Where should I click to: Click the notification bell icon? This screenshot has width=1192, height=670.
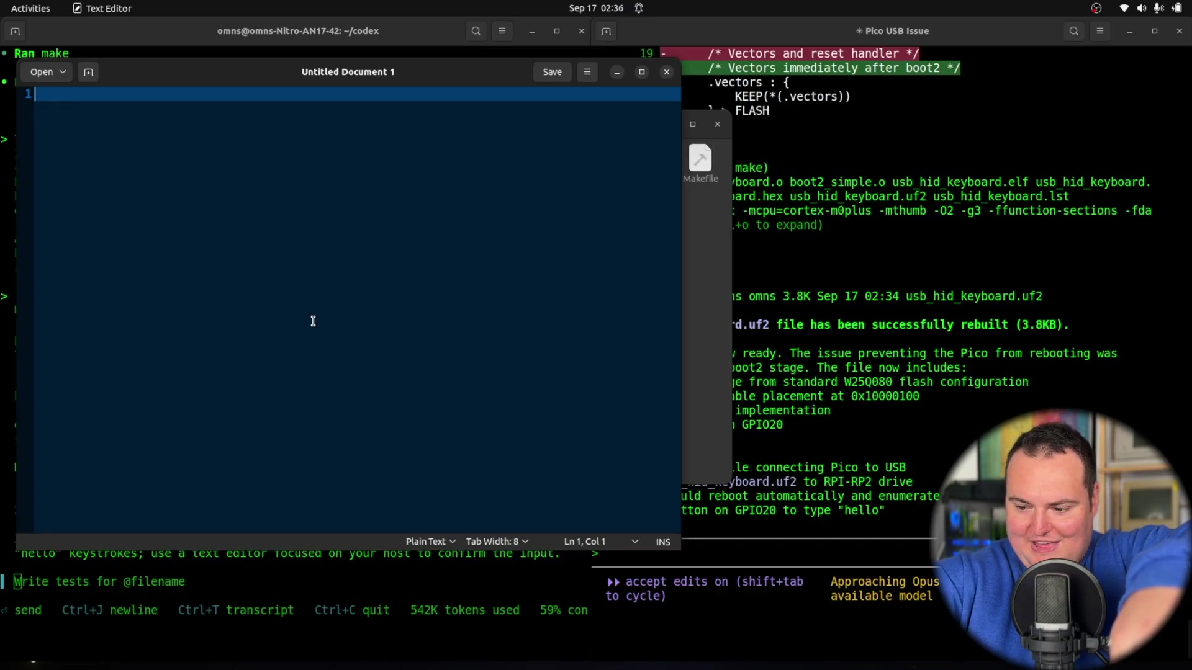click(x=639, y=8)
